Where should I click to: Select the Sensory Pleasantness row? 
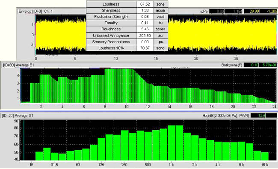(x=127, y=42)
